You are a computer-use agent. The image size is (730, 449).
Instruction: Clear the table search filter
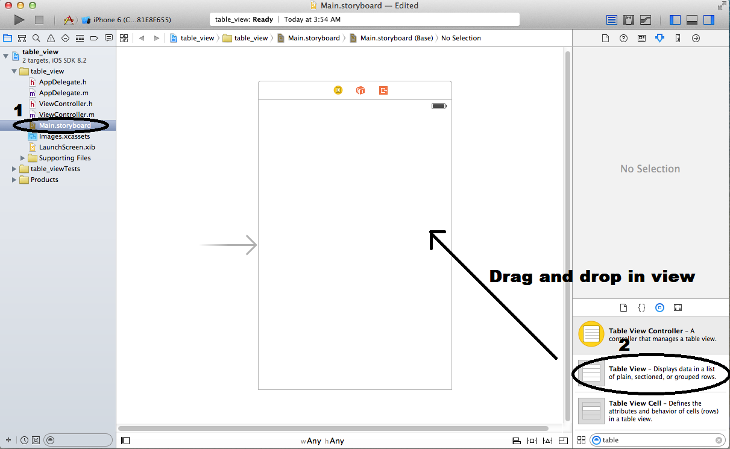(719, 440)
